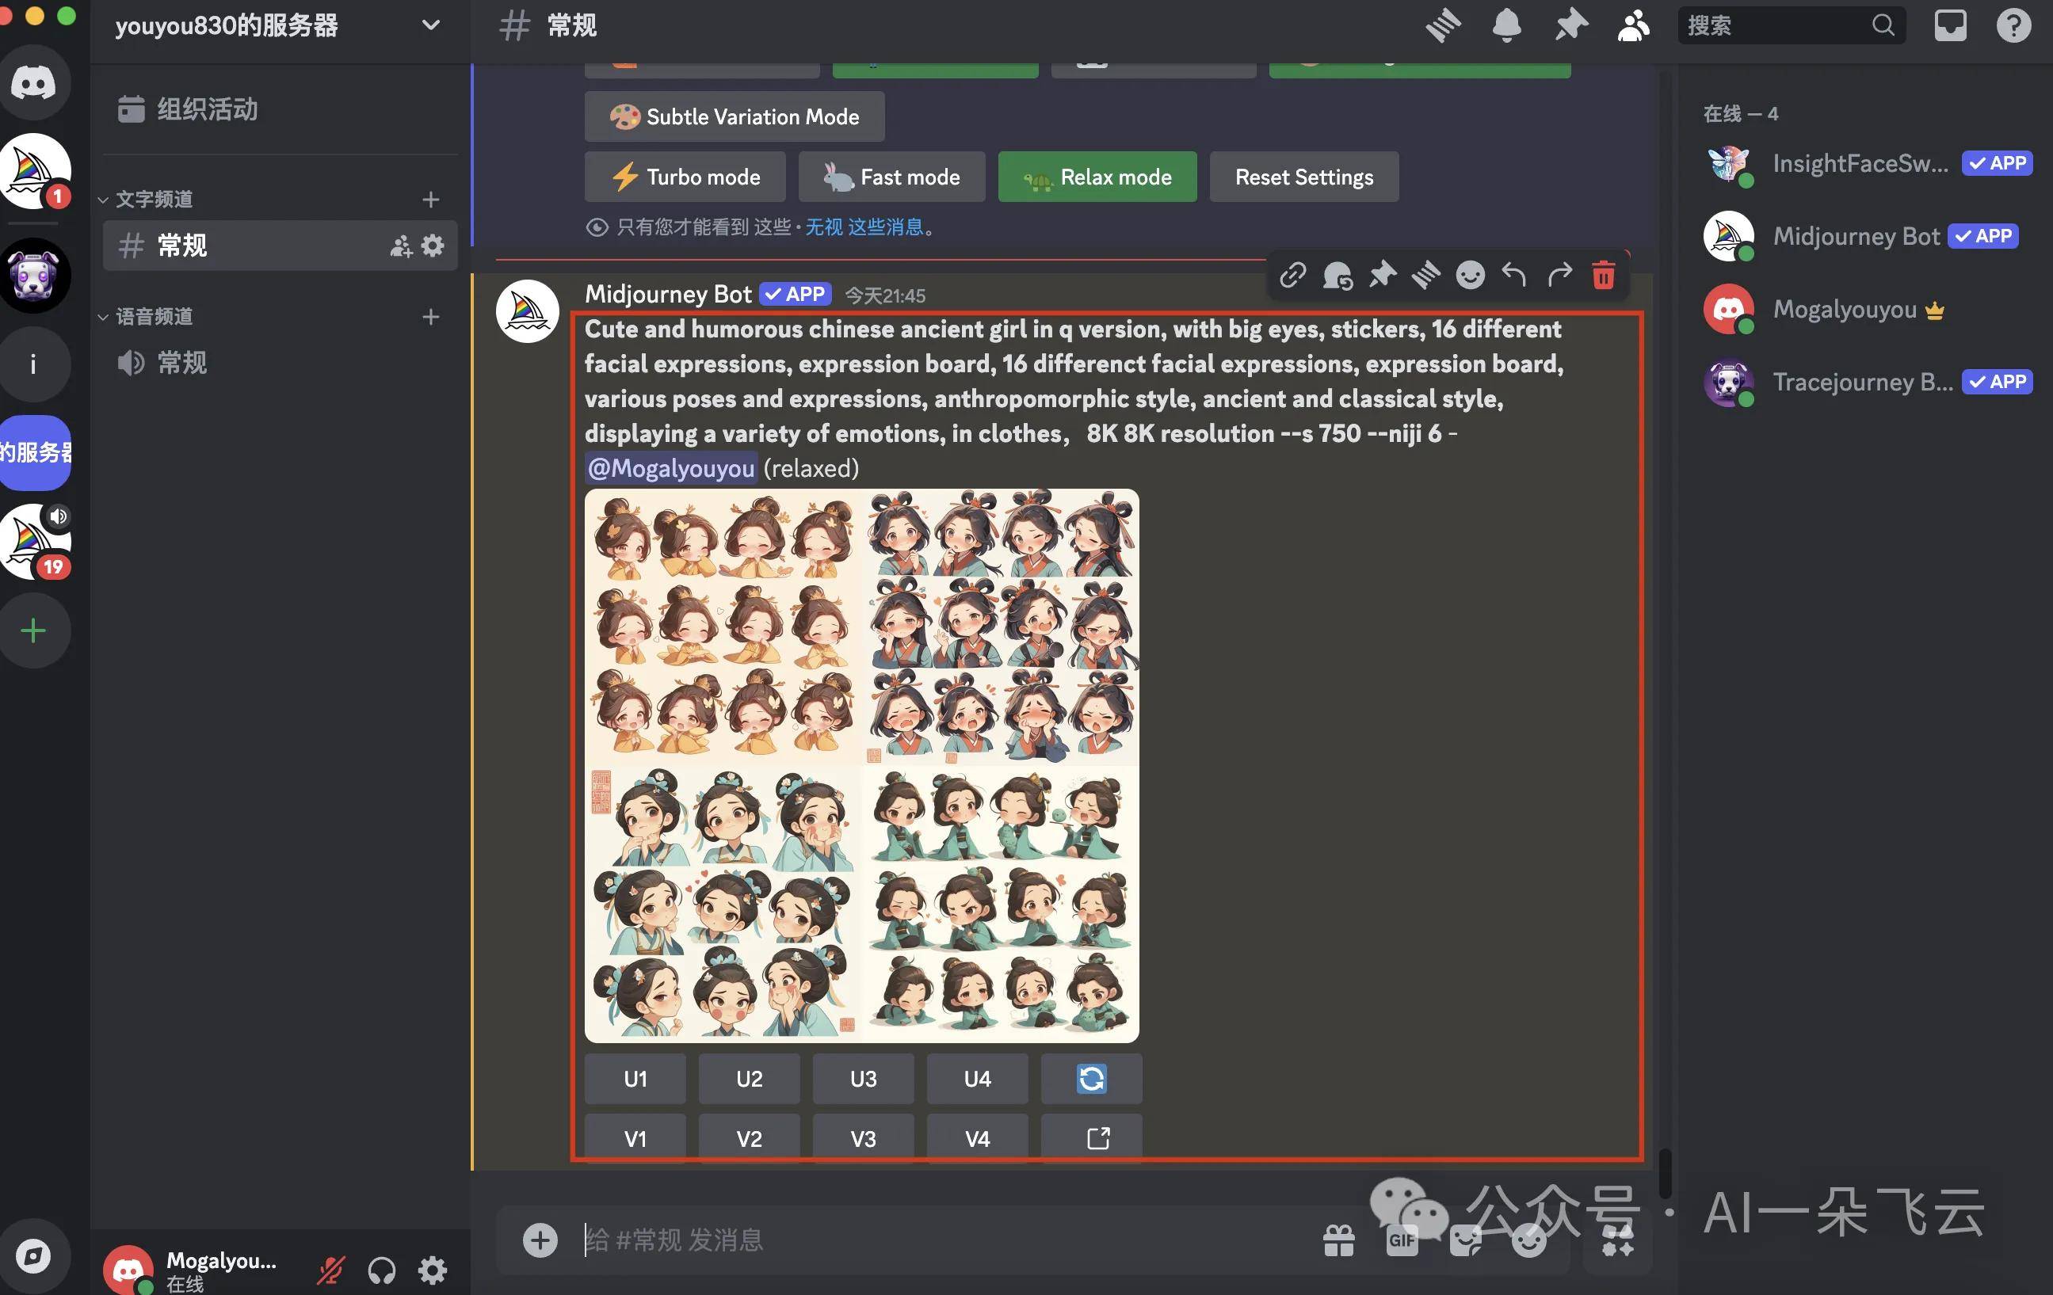
Task: Click the 无视 link to dismiss messages
Action: pyautogui.click(x=822, y=227)
